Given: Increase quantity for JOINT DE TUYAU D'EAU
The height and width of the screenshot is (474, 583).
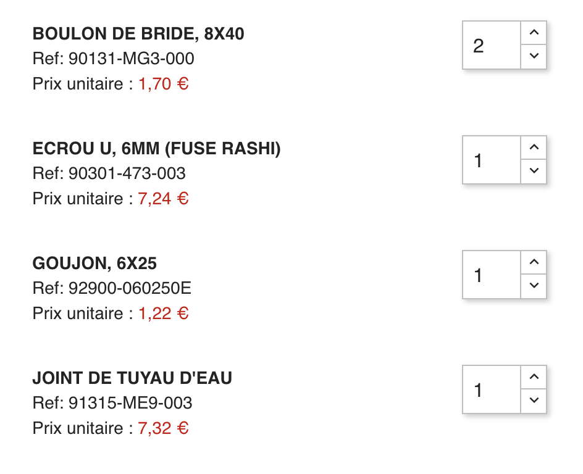Looking at the screenshot, I should pyautogui.click(x=534, y=377).
